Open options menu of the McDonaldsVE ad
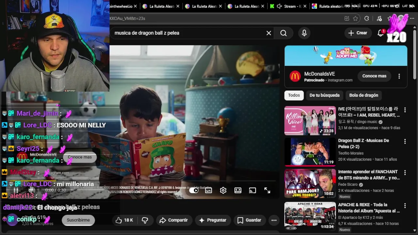 [x=399, y=76]
